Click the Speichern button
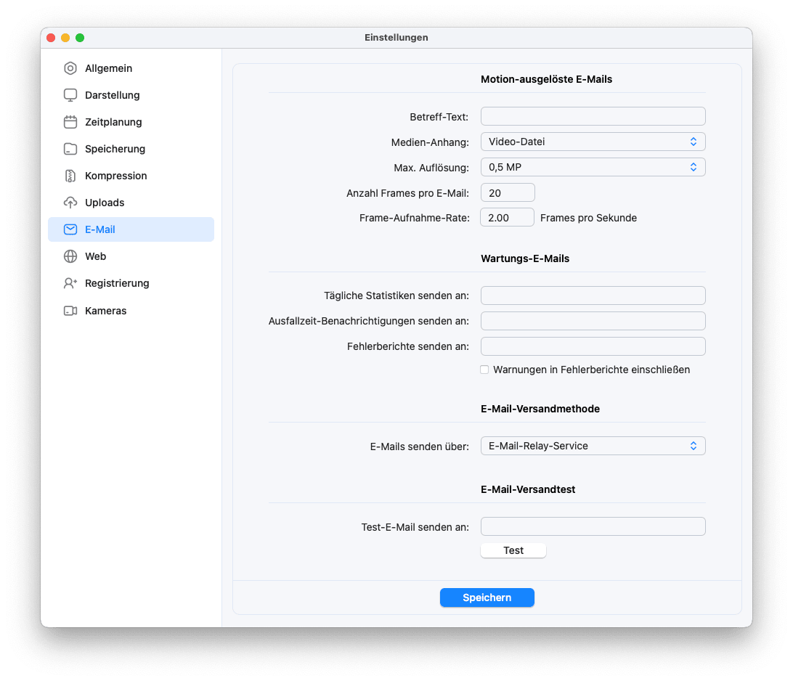The width and height of the screenshot is (793, 681). pyautogui.click(x=487, y=598)
